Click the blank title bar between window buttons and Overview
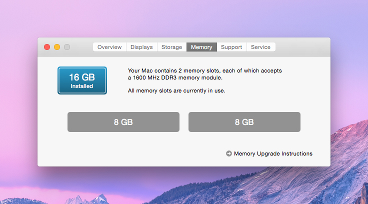This screenshot has width=368, height=204. (x=81, y=47)
